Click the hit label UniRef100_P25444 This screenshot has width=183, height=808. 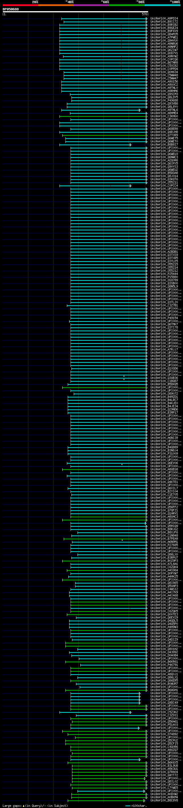[164, 274]
